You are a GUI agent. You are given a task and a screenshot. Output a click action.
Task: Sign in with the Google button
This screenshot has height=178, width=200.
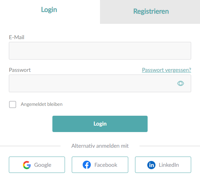[37, 165]
